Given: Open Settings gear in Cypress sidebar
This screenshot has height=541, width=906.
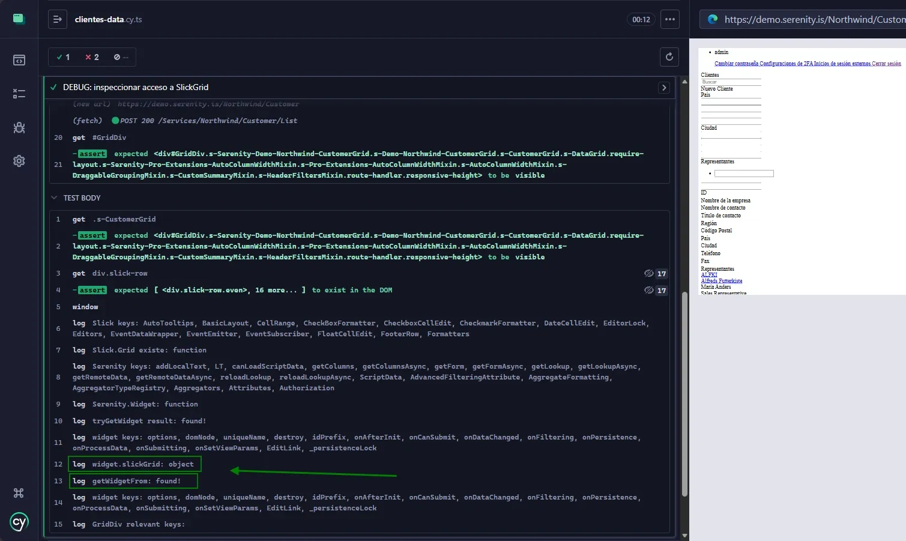Looking at the screenshot, I should 19,161.
